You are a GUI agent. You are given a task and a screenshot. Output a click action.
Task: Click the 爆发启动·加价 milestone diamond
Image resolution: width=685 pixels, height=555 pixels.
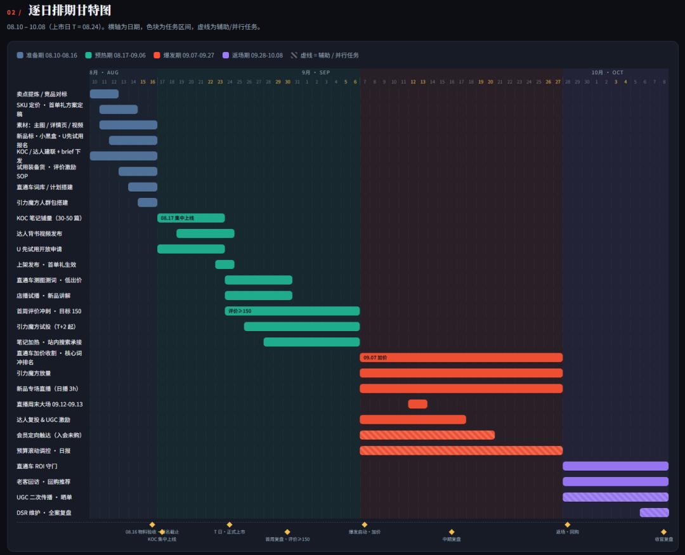click(x=364, y=525)
